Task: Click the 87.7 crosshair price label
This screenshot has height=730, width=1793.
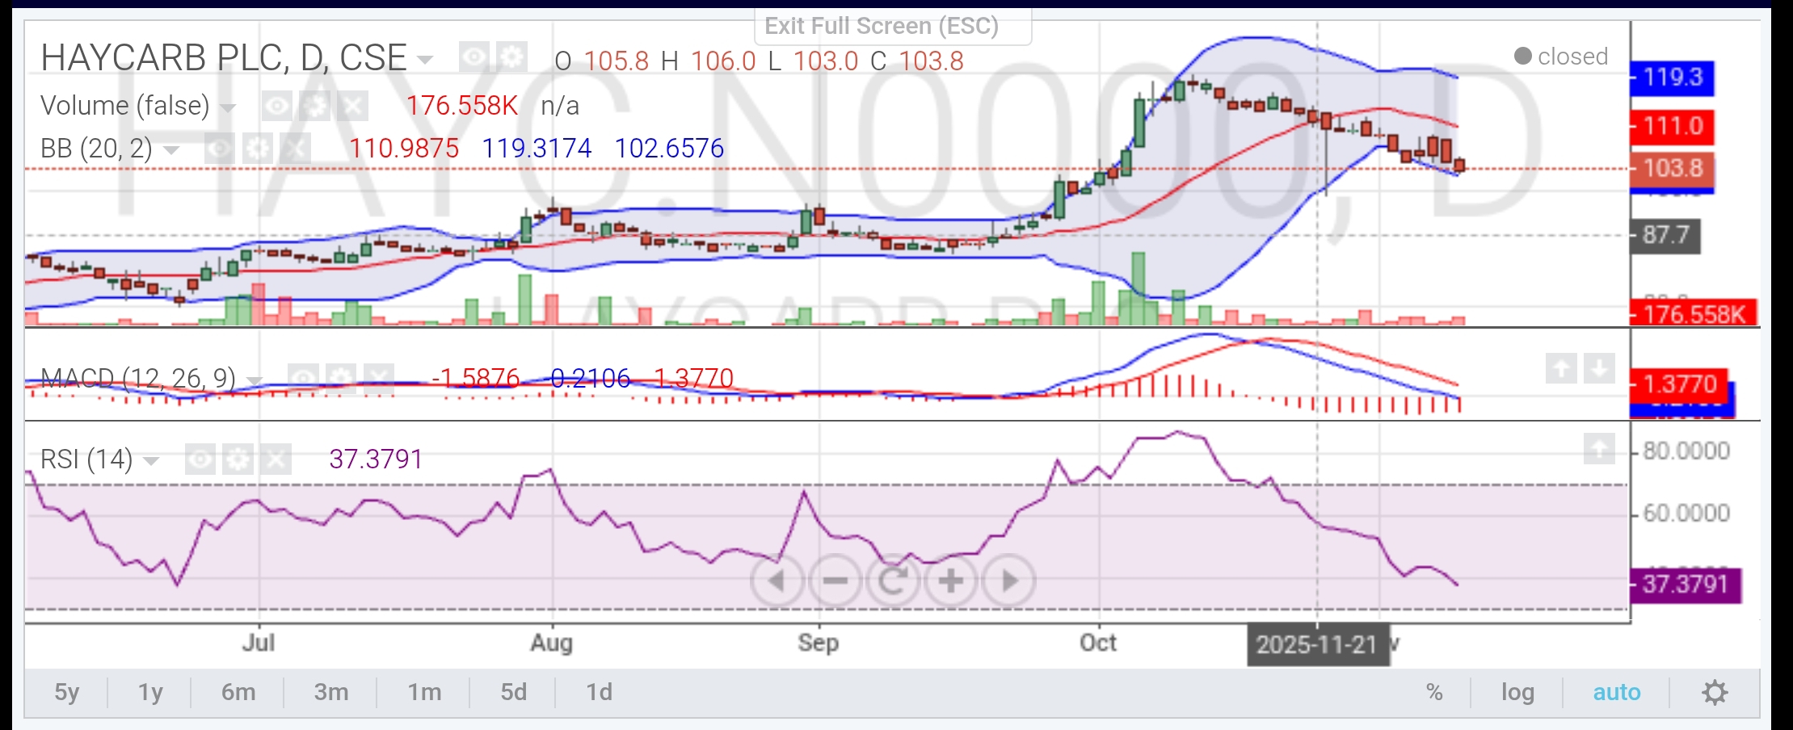Action: tap(1665, 235)
